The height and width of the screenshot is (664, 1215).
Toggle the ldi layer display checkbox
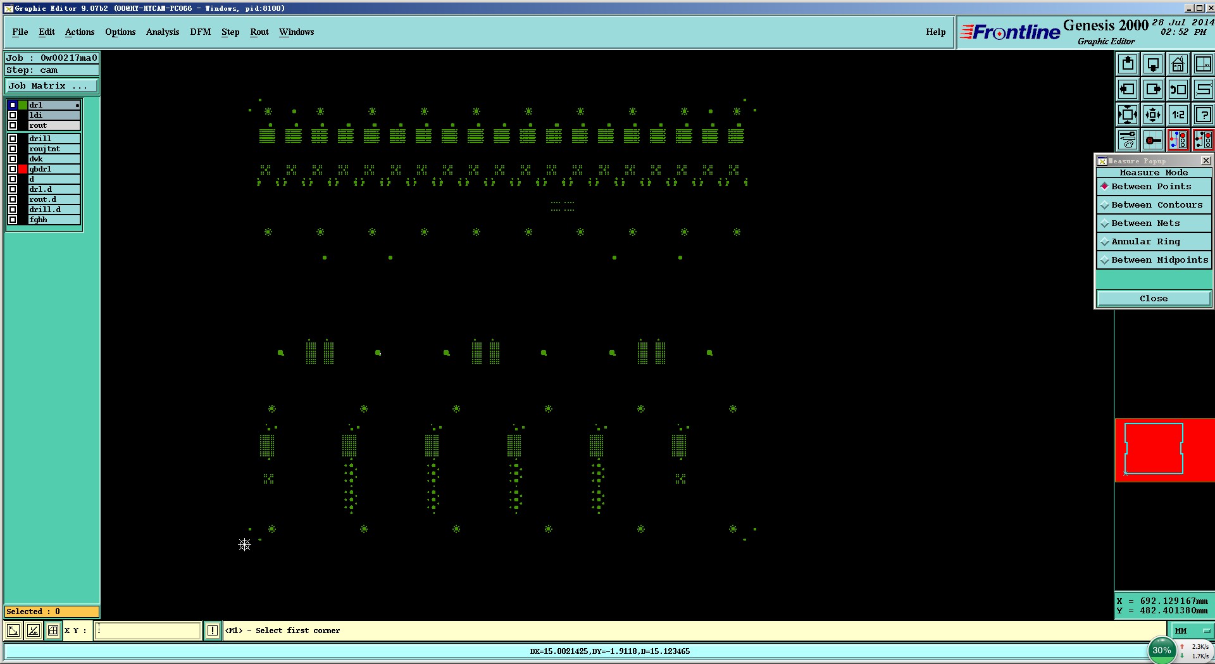click(13, 115)
